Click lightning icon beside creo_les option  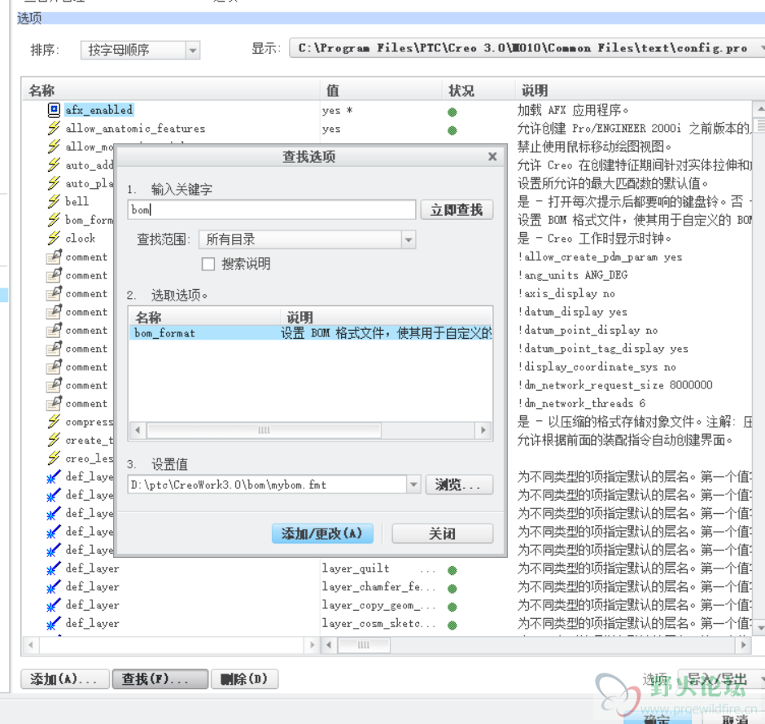(x=54, y=459)
